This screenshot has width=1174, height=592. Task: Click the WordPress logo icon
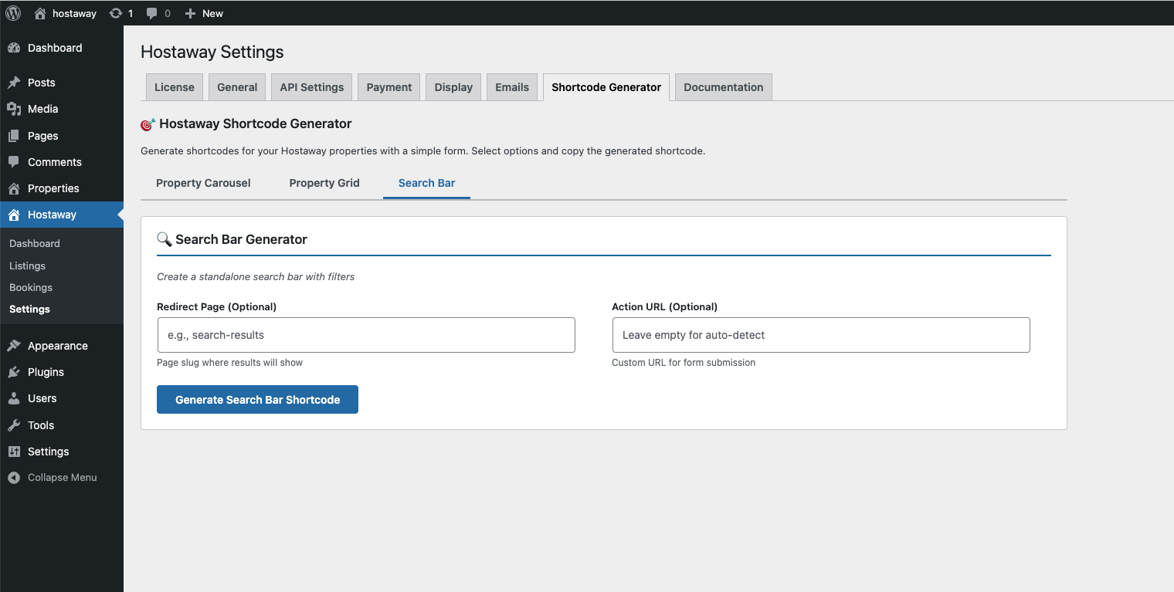click(x=12, y=12)
